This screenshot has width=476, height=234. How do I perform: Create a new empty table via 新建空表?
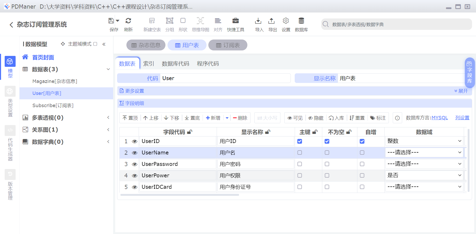[152, 24]
